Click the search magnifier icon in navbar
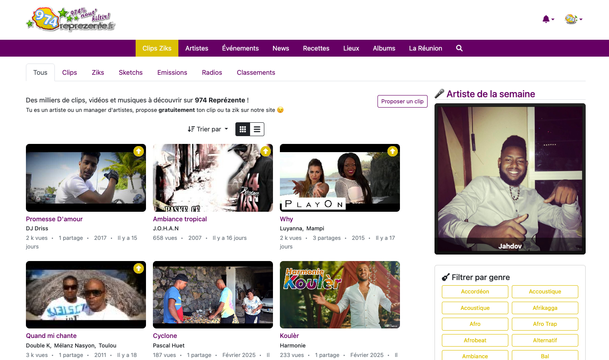609x360 pixels. [459, 48]
